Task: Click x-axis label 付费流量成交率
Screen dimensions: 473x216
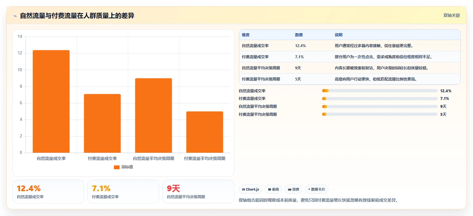Action: point(102,158)
